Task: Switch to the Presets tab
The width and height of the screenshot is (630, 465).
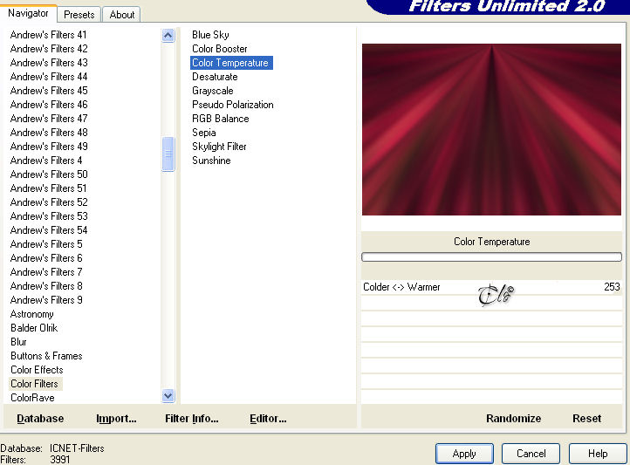Action: (x=79, y=15)
